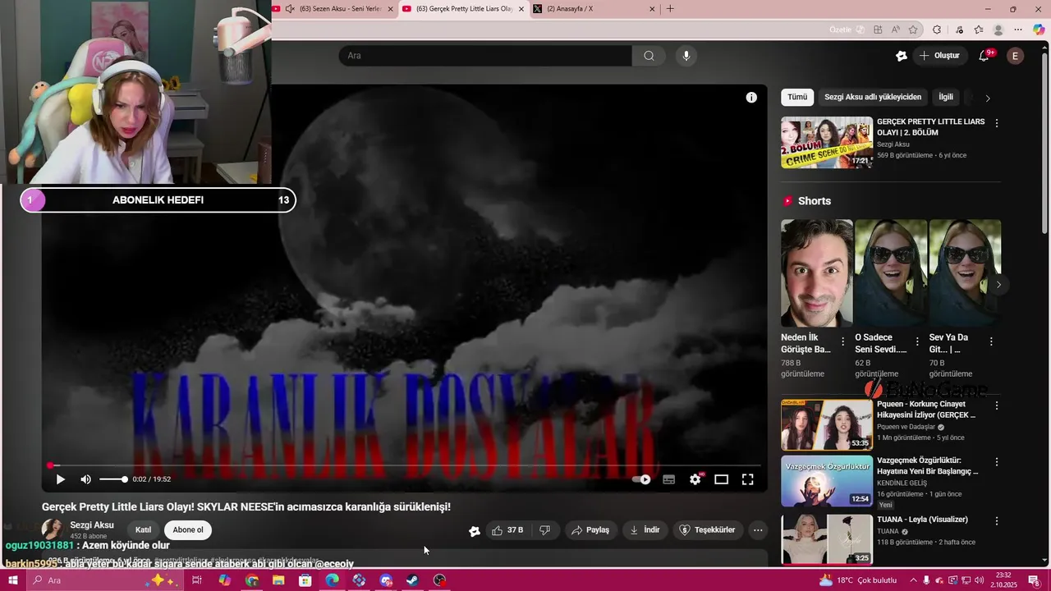Screen dimensions: 1051x591
Task: Open options for 'Neden İlk Görüşte' short
Action: tap(842, 341)
